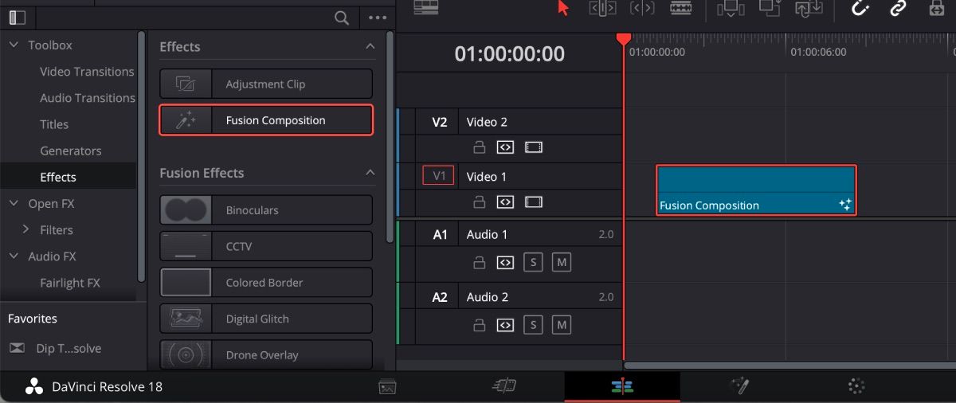The image size is (956, 403).
Task: Collapse the Fusion Effects section chevron
Action: point(370,172)
